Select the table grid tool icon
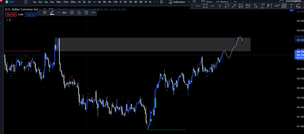This screenshot has height=134, width=304. click(x=284, y=6)
